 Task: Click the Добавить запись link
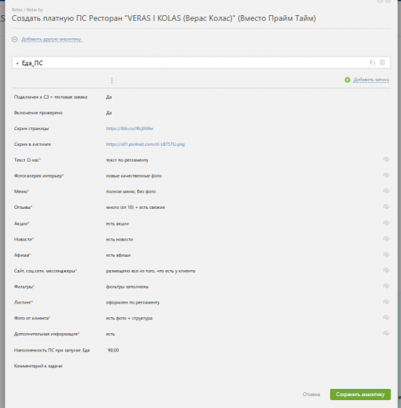372,80
